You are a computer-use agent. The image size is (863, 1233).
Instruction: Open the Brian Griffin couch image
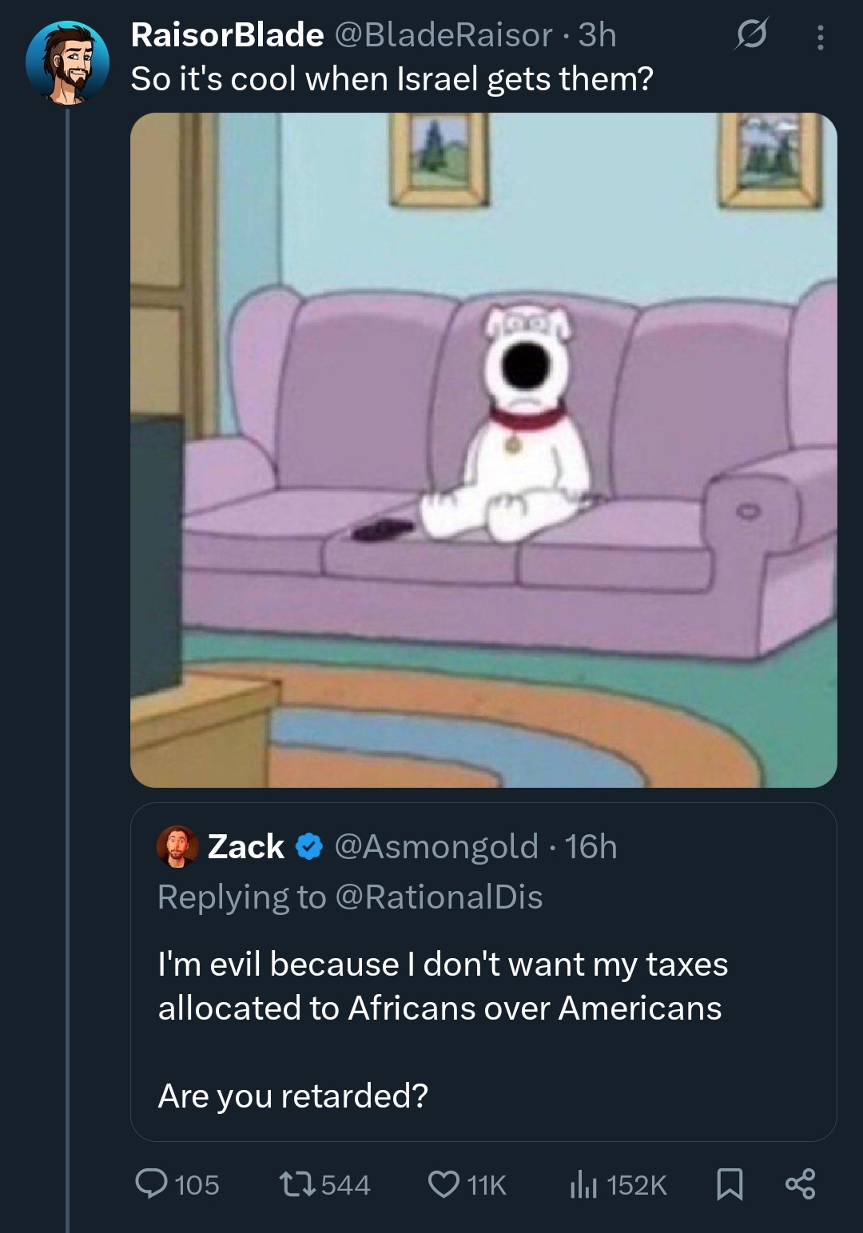coord(483,450)
